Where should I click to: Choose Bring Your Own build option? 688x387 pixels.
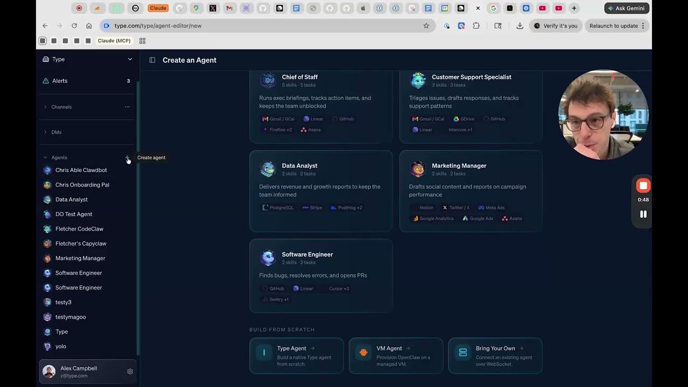[496, 356]
